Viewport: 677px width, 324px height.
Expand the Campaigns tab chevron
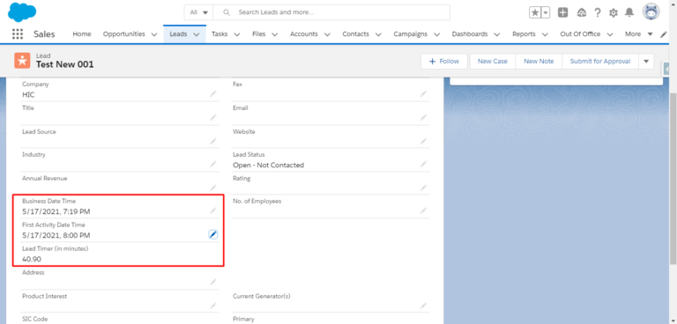437,34
